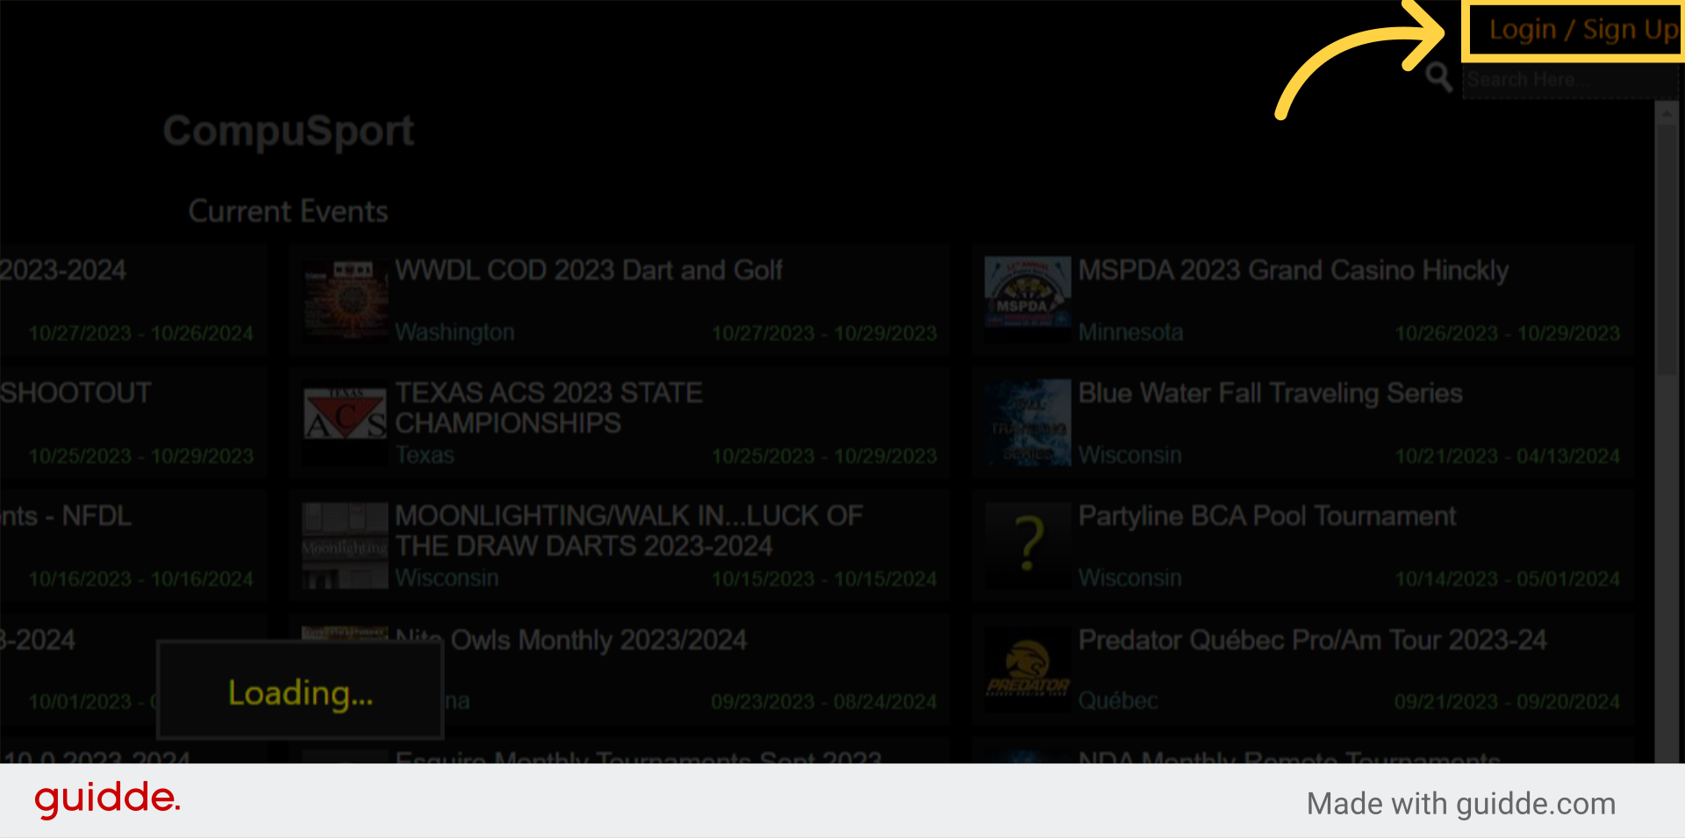Click the Moonlighting event thumbnail
1685x838 pixels.
(x=345, y=545)
